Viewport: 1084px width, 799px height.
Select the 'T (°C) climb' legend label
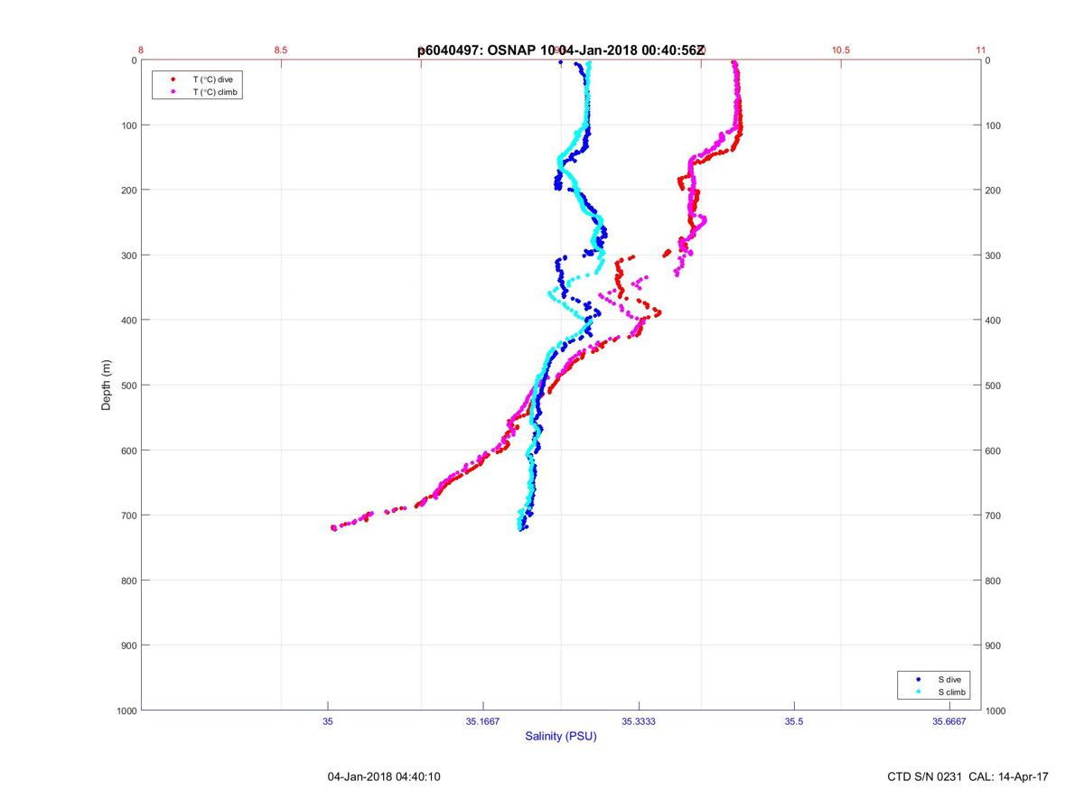(215, 92)
